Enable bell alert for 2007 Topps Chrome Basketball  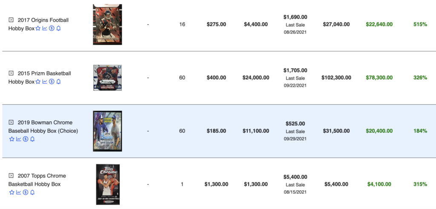32,192
